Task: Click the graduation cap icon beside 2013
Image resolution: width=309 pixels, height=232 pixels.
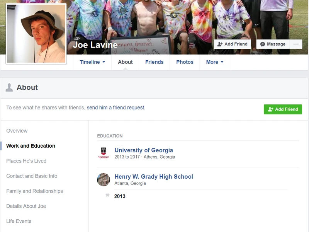Action: pos(108,196)
